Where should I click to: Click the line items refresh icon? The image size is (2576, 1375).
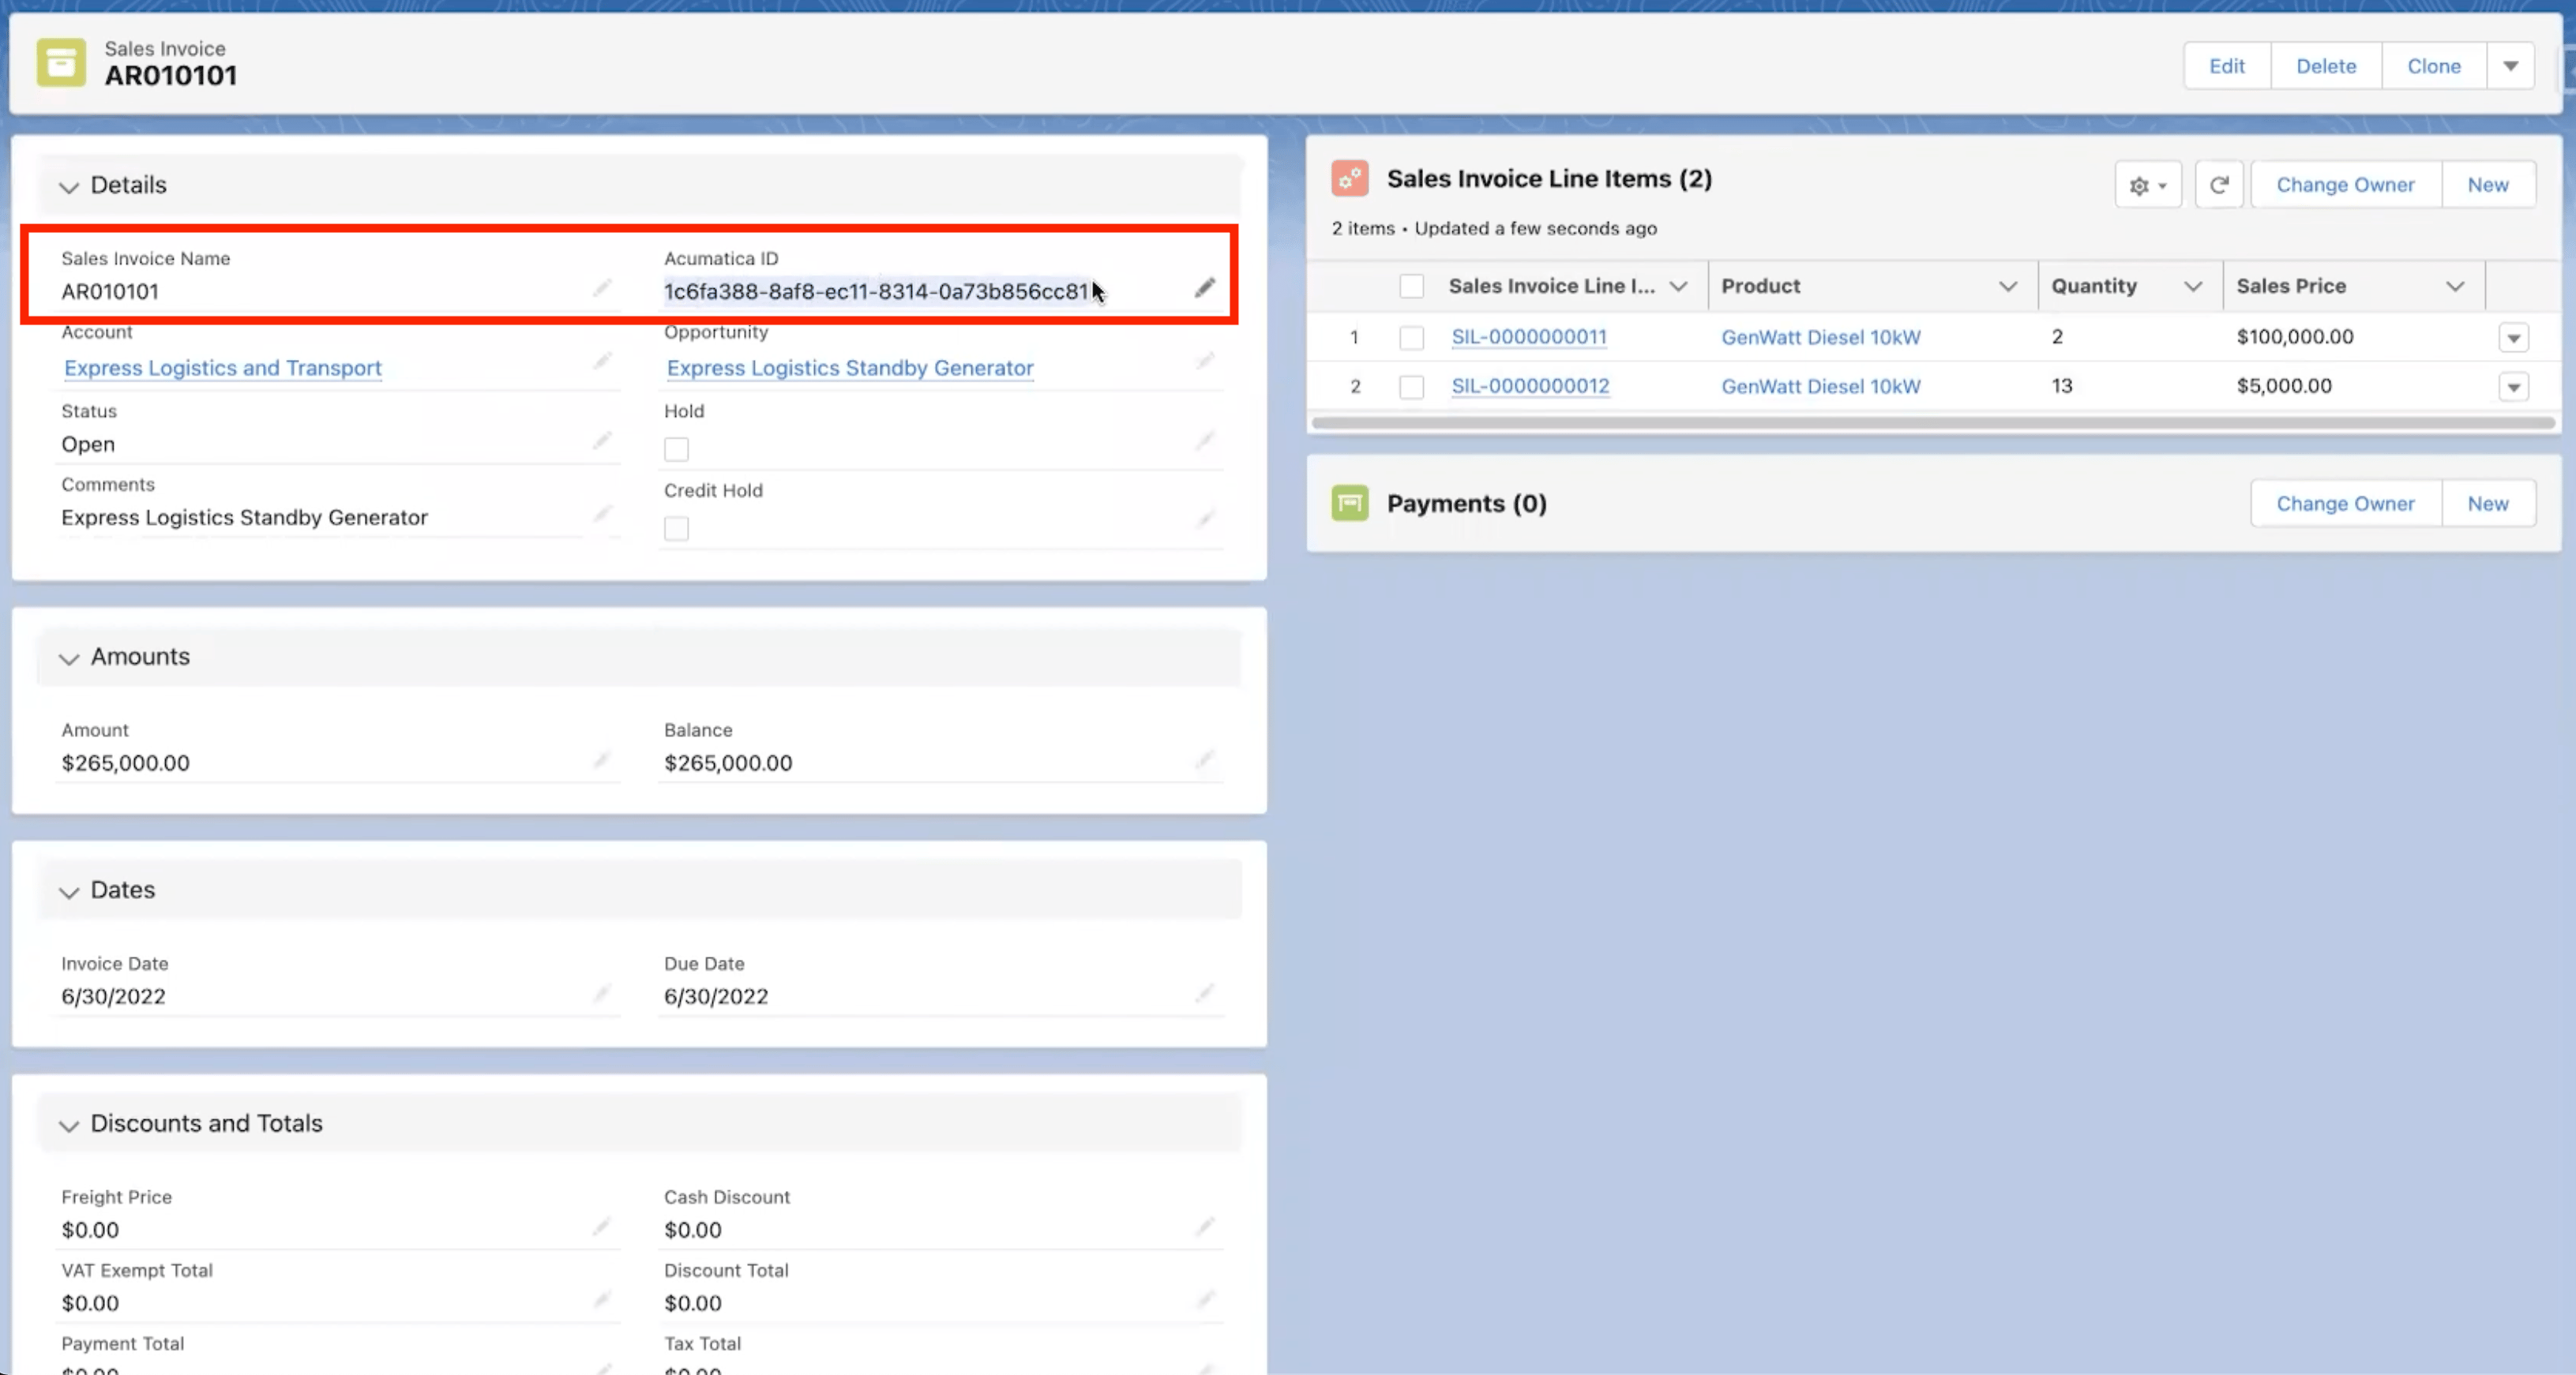click(2218, 185)
